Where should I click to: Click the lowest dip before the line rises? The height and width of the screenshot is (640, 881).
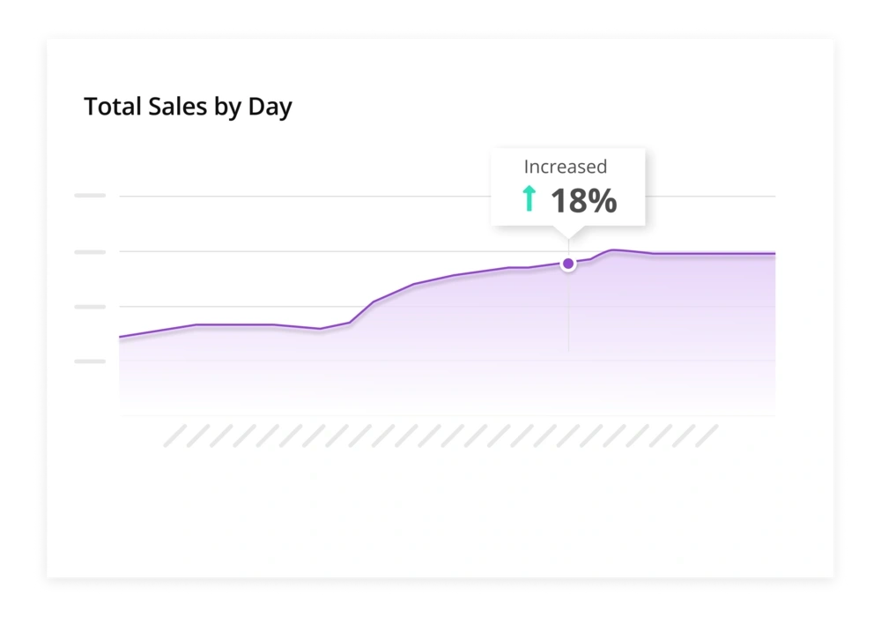[x=320, y=329]
